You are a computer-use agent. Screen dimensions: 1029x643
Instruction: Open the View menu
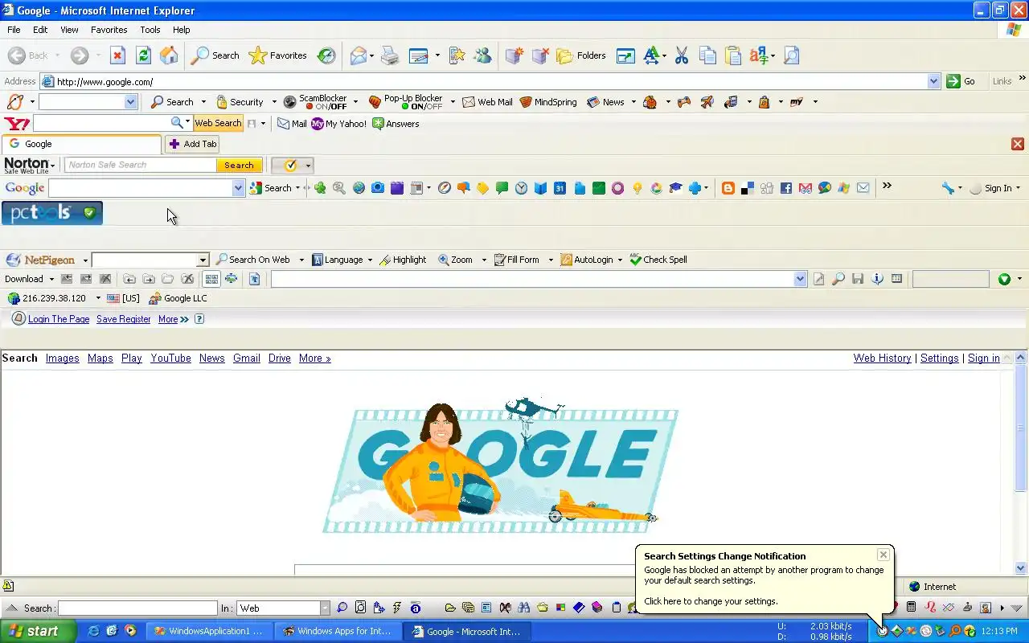[x=69, y=30]
